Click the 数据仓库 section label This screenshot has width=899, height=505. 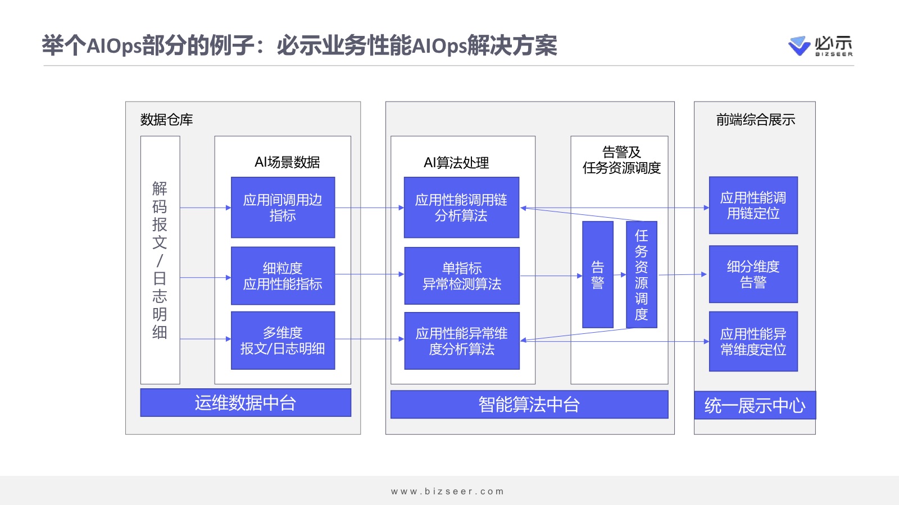click(x=166, y=120)
